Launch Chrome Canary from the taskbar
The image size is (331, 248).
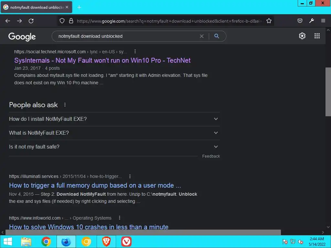86,242
